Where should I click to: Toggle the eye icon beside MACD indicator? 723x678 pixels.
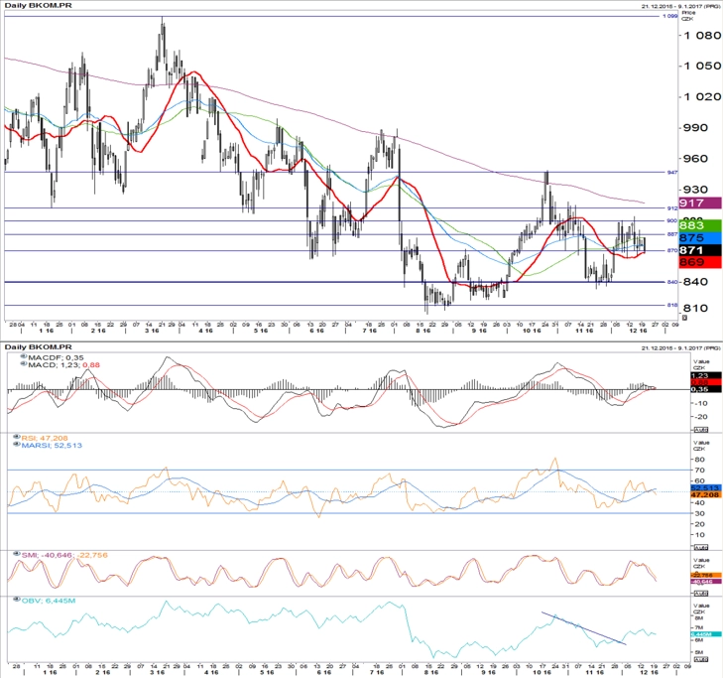(24, 364)
